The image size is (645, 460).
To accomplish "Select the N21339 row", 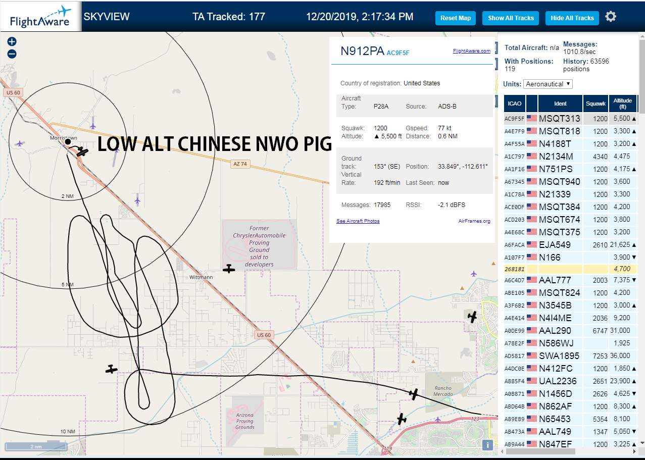I will [571, 194].
